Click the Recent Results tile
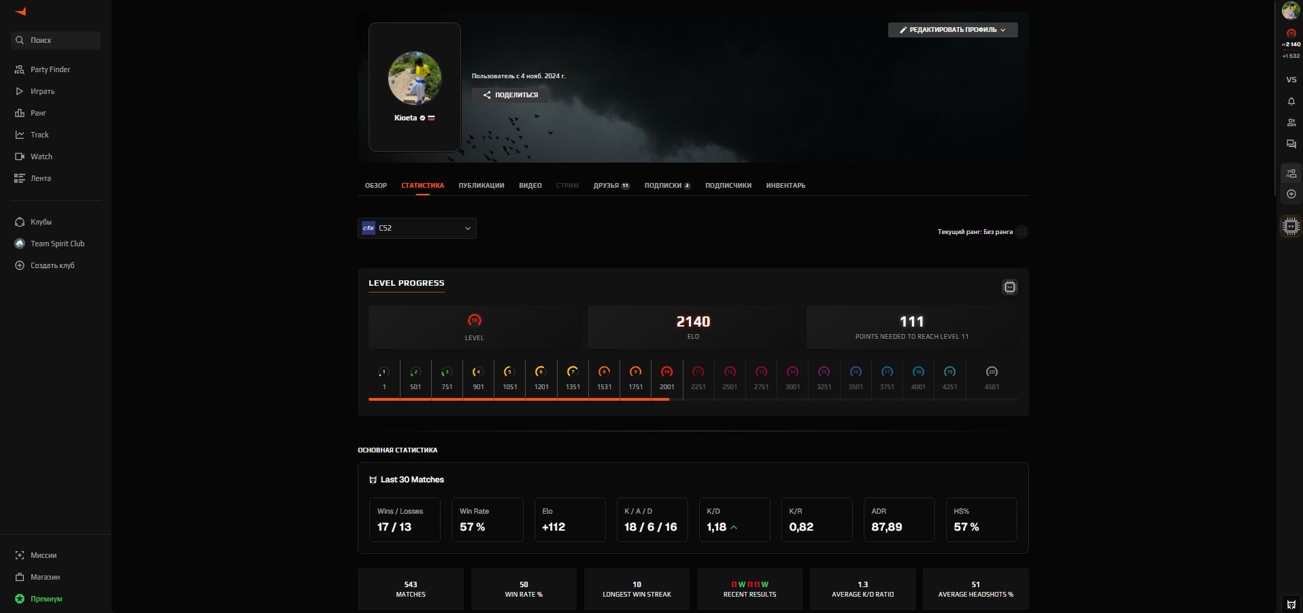1303x613 pixels. tap(749, 589)
